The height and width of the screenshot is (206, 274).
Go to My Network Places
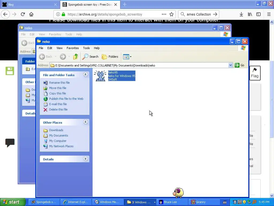(61, 146)
